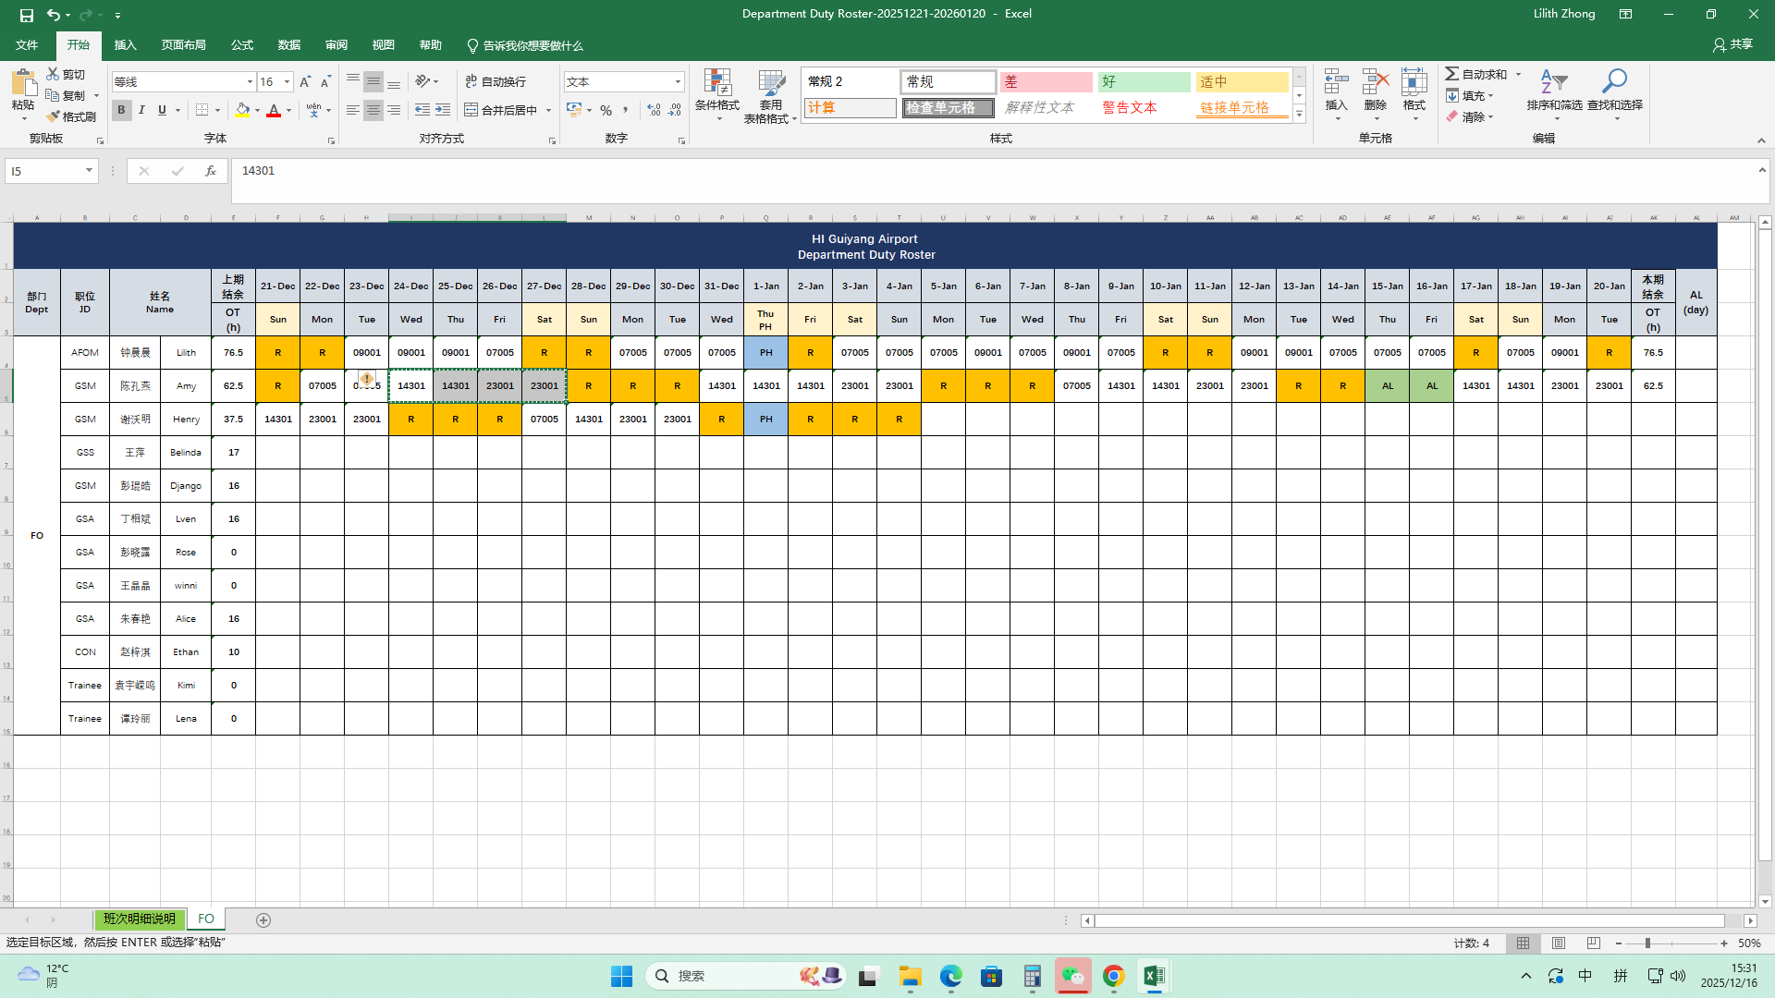Screen dimensions: 1775x998
Task: Toggle Bold formatting button
Action: (121, 110)
